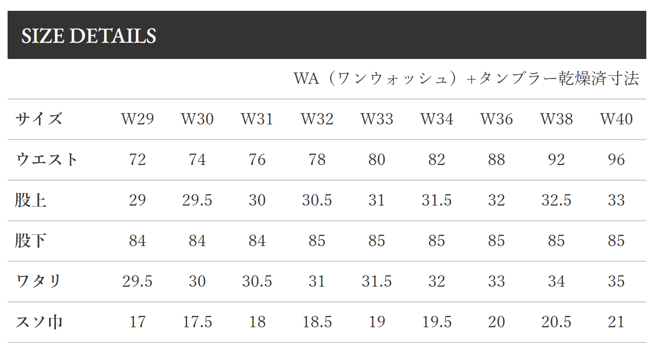Click the W36 size column header
Viewport: 655px width, 350px height.
click(x=496, y=119)
